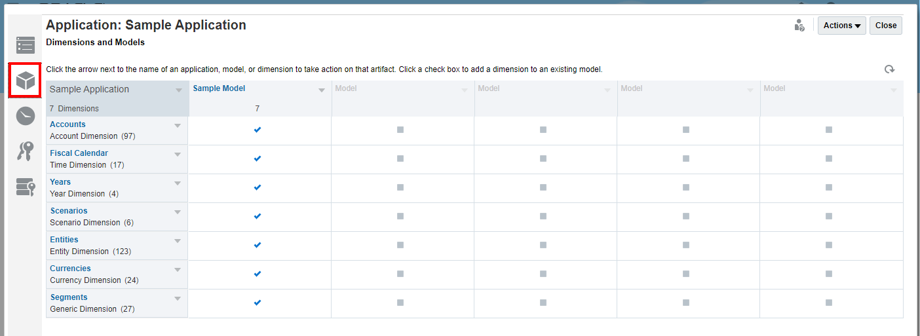Screen dimensions: 920x336
Task: Click the Entities dimension link
Action: 64,240
